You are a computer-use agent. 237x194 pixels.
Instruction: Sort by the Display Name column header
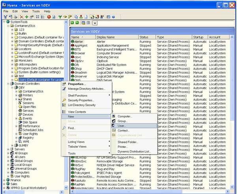pos(105,37)
